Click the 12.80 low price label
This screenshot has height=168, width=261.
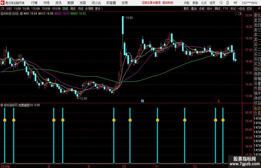click(84, 98)
